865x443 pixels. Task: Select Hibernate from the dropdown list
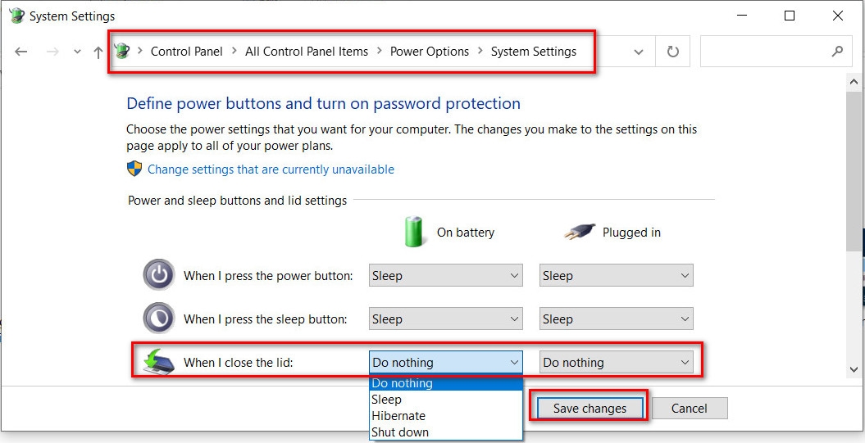point(398,416)
